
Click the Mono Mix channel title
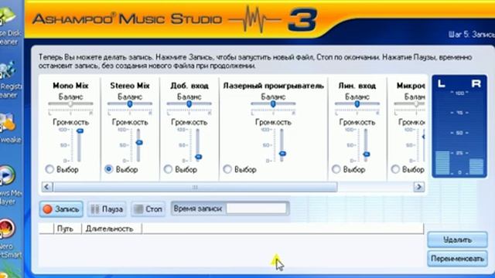click(x=70, y=86)
